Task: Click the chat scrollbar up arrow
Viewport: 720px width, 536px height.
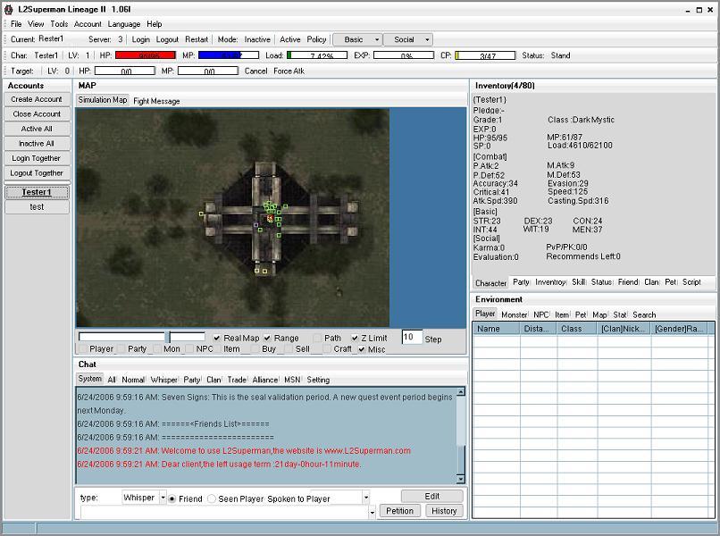Action: tap(461, 392)
